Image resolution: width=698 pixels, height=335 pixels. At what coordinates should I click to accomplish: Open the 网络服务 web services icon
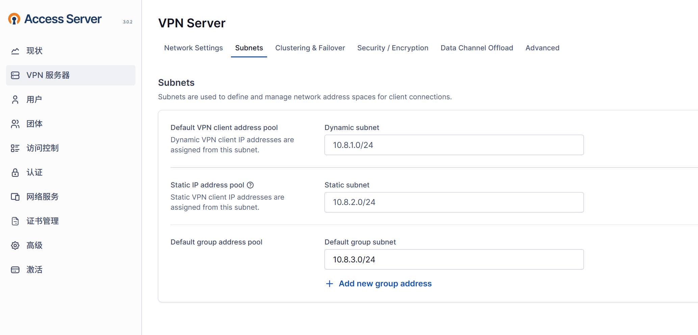(x=15, y=197)
